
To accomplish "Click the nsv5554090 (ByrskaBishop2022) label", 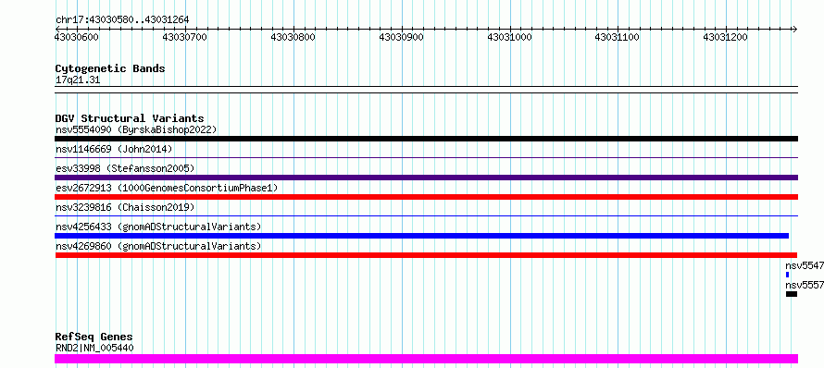I will pyautogui.click(x=136, y=129).
